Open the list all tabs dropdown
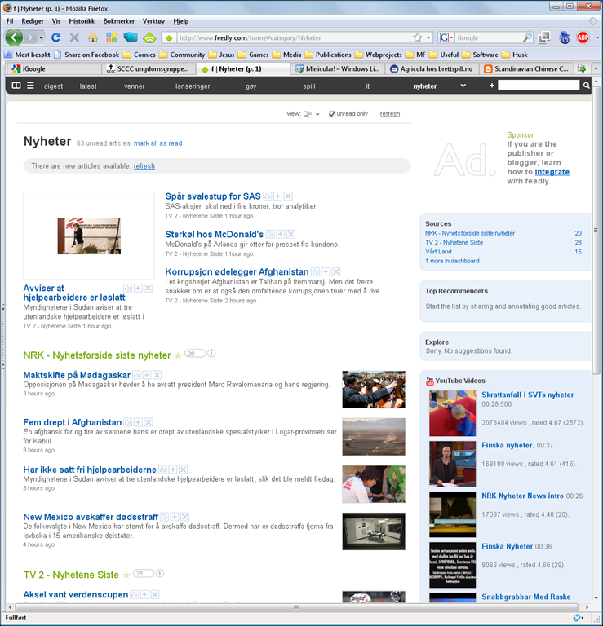 coord(596,68)
